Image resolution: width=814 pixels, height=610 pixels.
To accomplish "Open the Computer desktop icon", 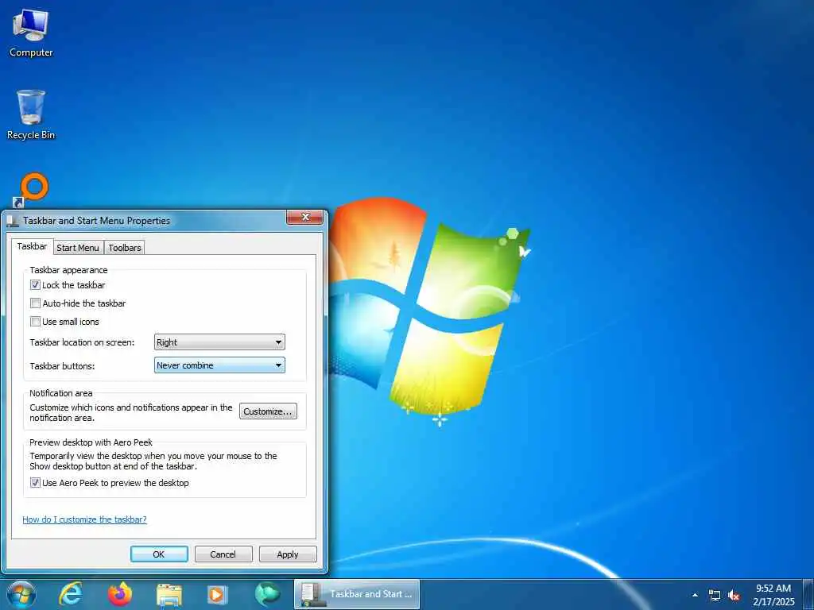I will coord(31,33).
